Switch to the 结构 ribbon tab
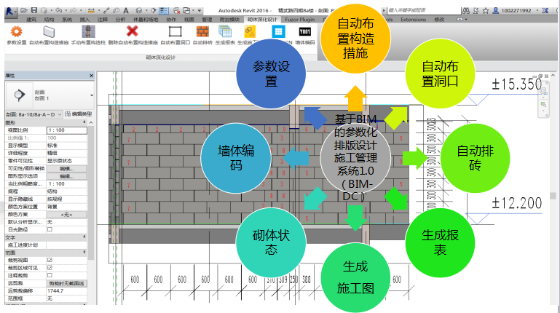The height and width of the screenshot is (313, 560). tap(49, 20)
